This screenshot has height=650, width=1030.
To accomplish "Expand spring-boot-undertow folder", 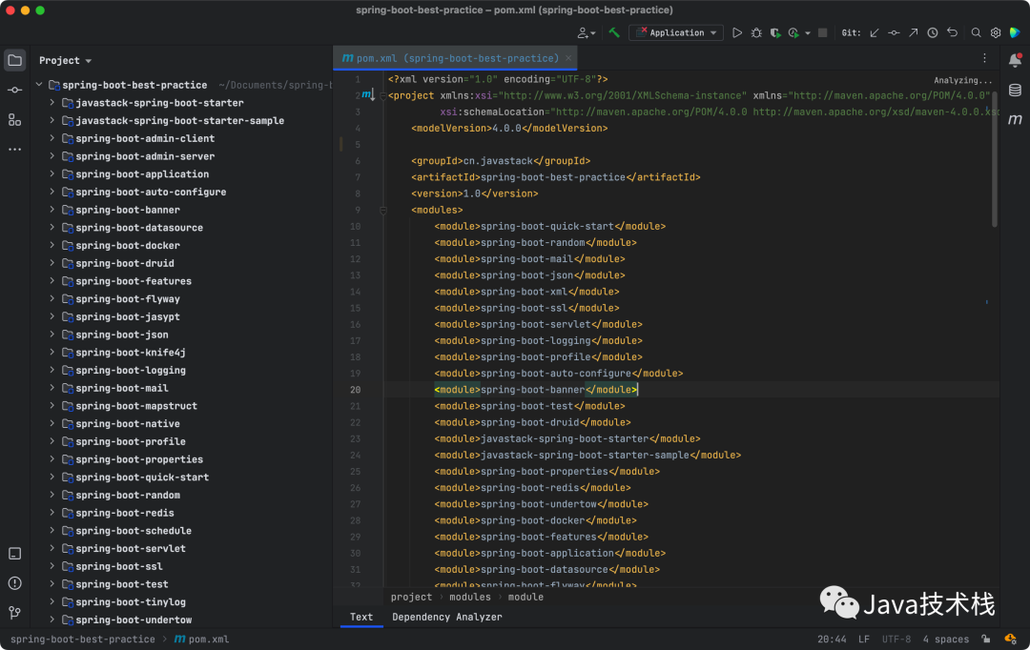I will (51, 620).
